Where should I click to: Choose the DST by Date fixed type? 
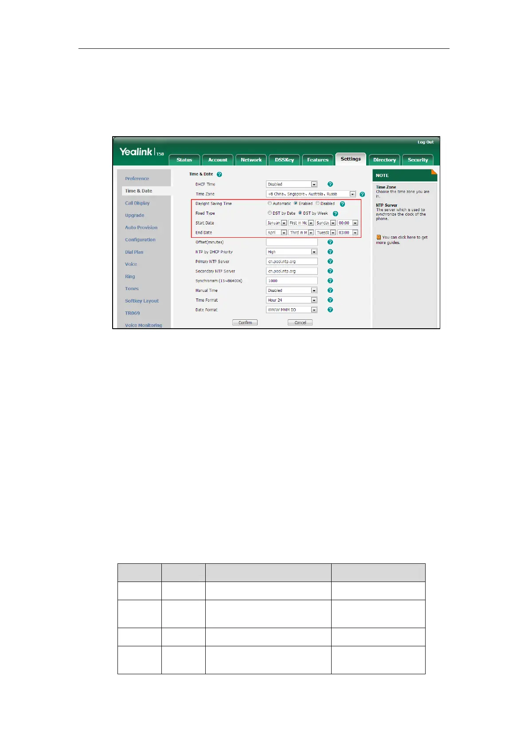click(270, 213)
